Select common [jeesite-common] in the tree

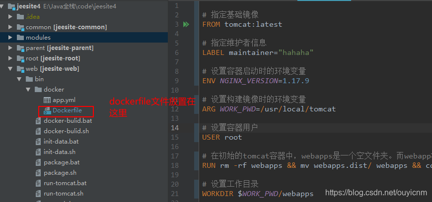pos(66,27)
